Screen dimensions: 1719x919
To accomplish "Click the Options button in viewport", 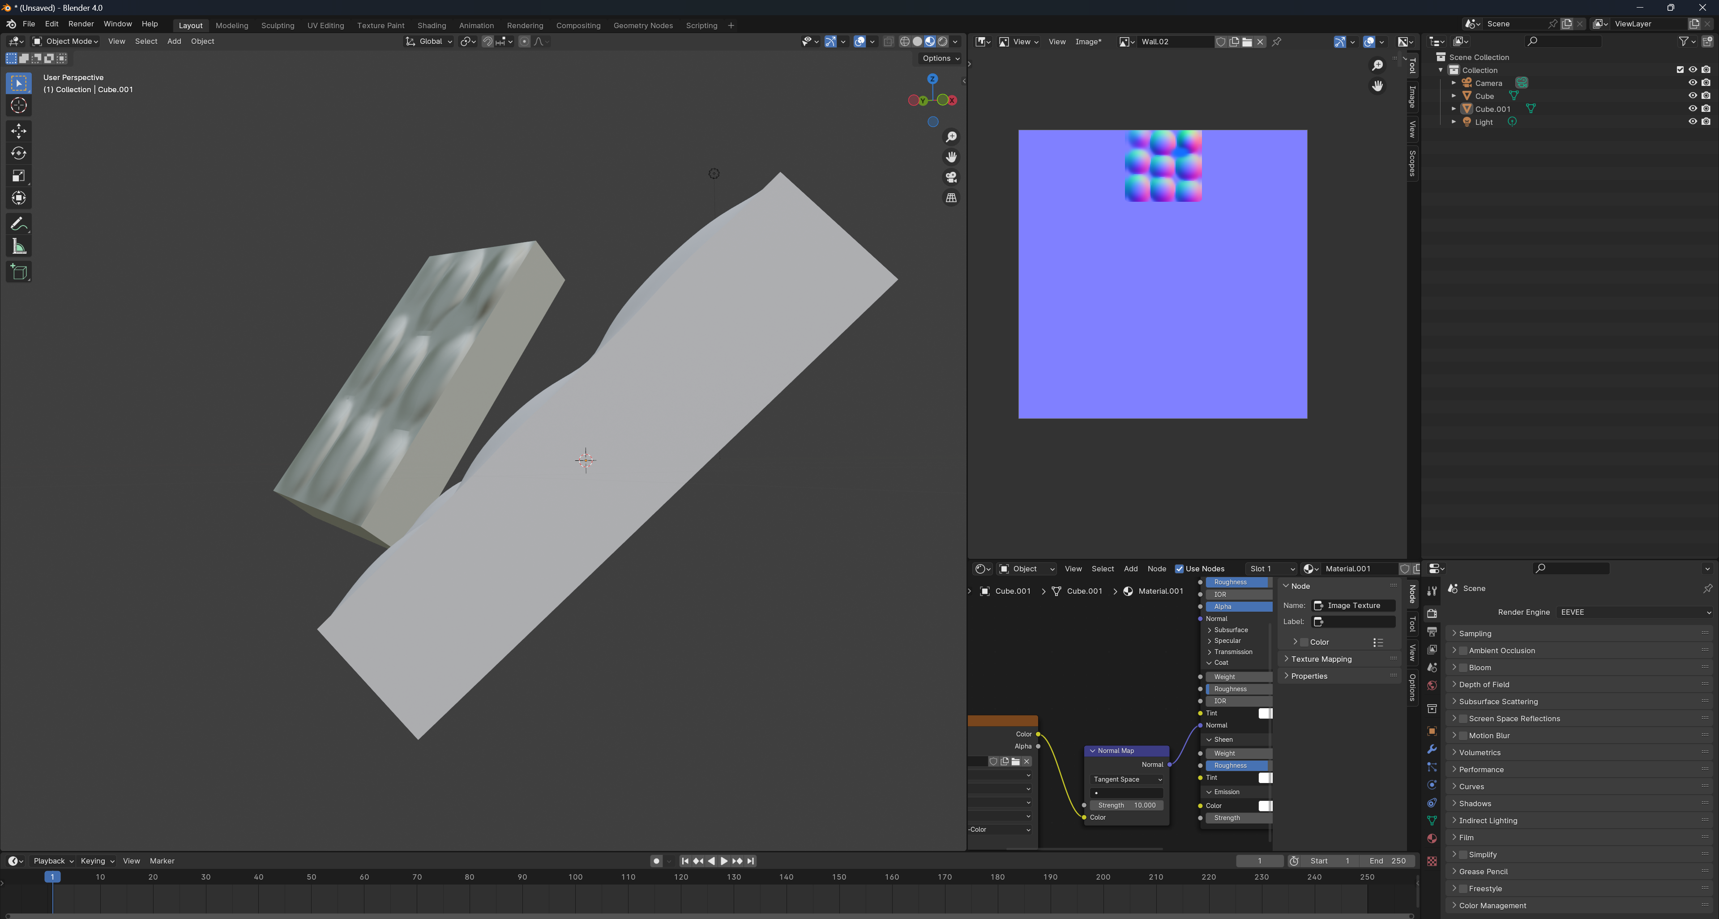I will pos(940,59).
